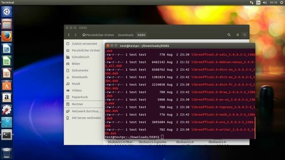Switch Files to grid view
This screenshot has height=160, width=285.
244,35
